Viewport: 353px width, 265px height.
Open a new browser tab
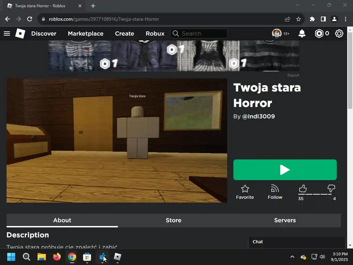coord(93,6)
